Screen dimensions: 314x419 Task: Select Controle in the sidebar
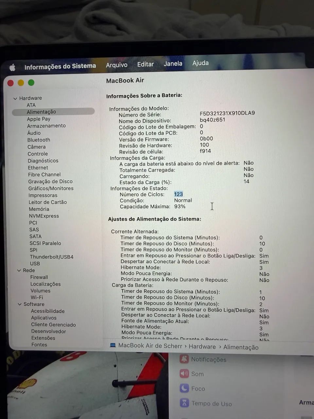click(38, 154)
